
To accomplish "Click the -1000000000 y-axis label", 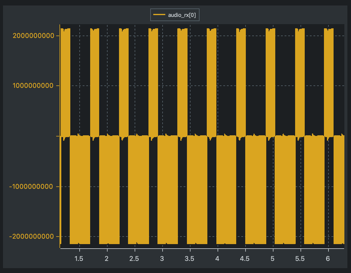I will [31, 187].
